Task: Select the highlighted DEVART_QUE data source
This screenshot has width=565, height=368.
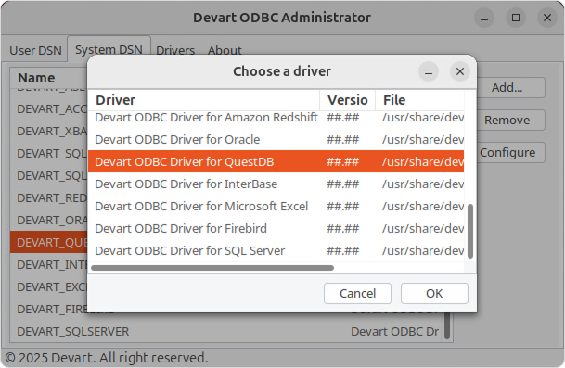Action: [x=49, y=242]
